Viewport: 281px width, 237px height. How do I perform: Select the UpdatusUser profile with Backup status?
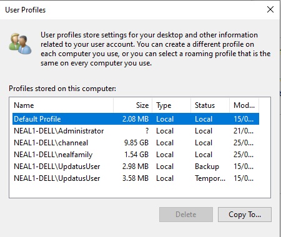(136, 167)
